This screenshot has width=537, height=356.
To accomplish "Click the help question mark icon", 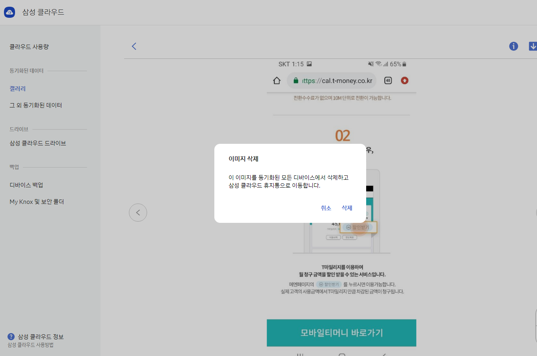I will tap(11, 337).
